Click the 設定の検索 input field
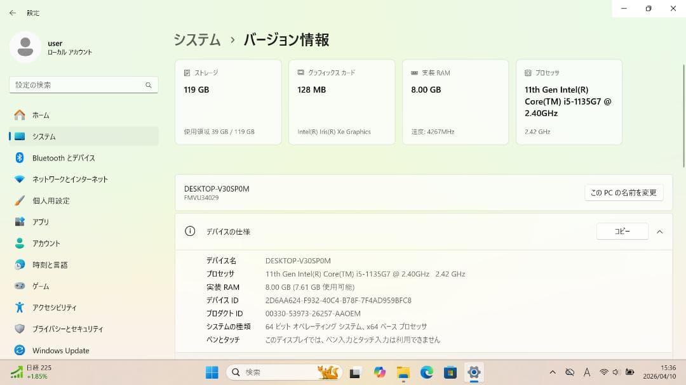Image resolution: width=686 pixels, height=385 pixels. [84, 85]
